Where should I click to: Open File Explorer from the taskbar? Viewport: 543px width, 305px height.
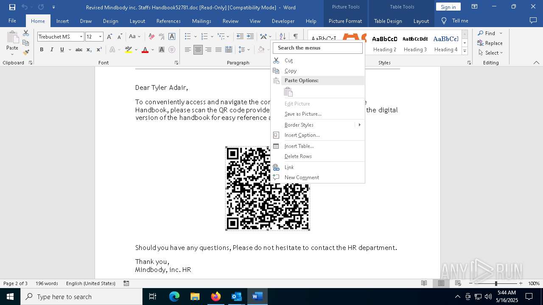[195, 297]
